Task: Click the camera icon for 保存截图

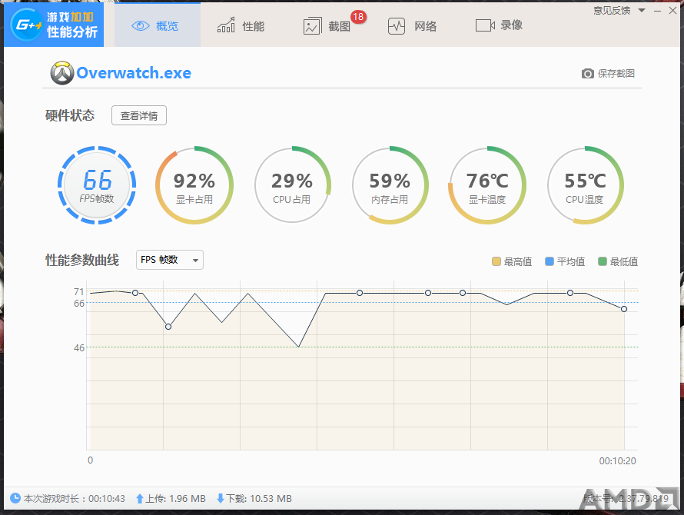Action: coord(588,73)
